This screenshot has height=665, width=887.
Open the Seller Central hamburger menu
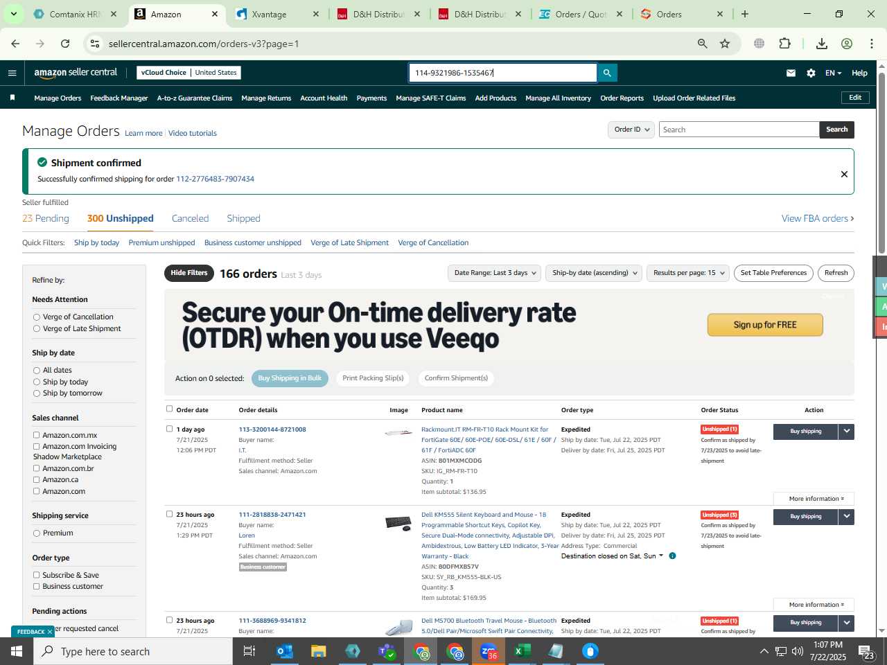(12, 73)
